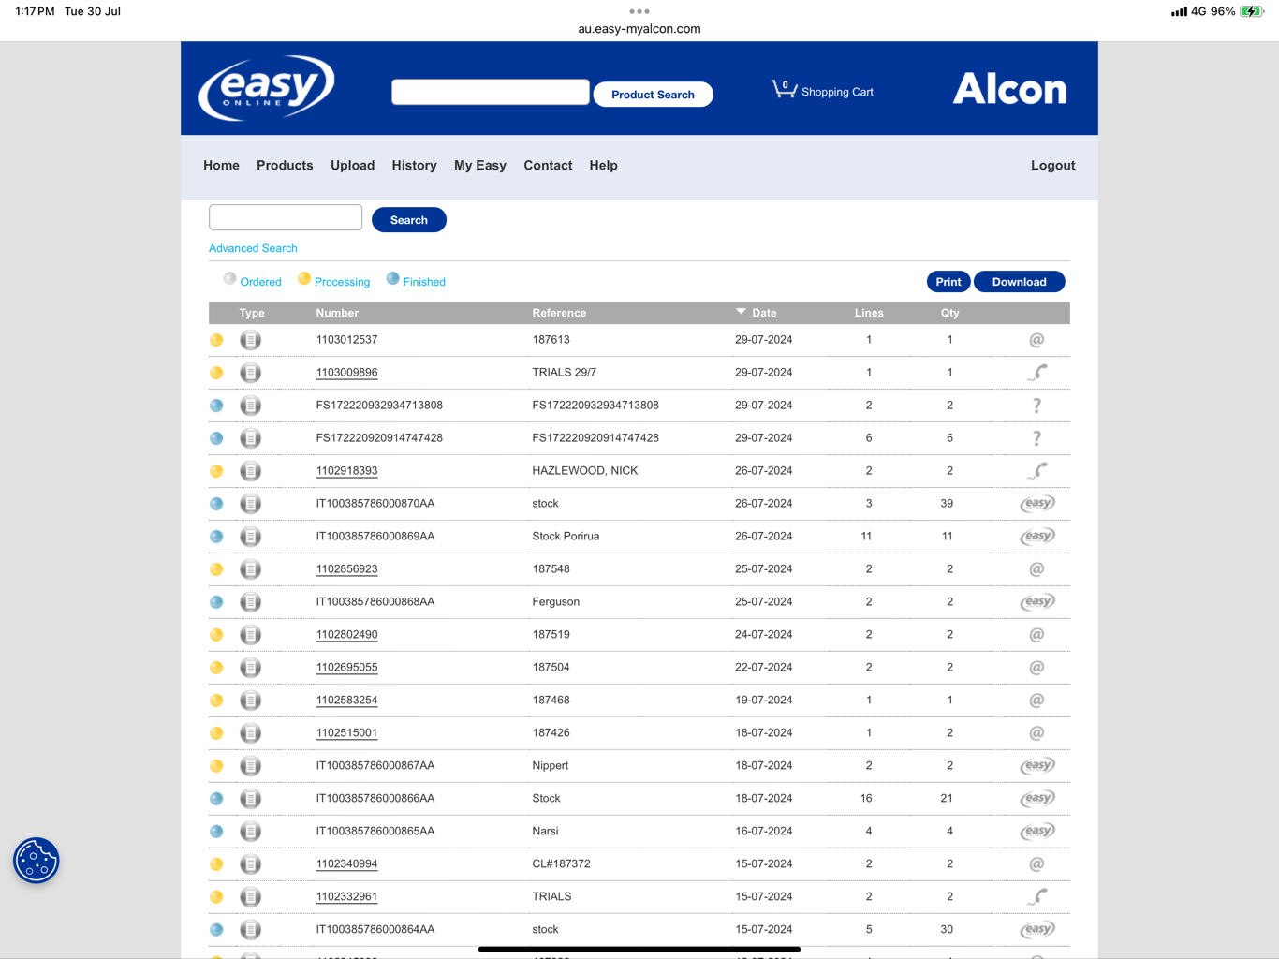Sort by the Reference column header
Image resolution: width=1279 pixels, height=959 pixels.
[559, 313]
